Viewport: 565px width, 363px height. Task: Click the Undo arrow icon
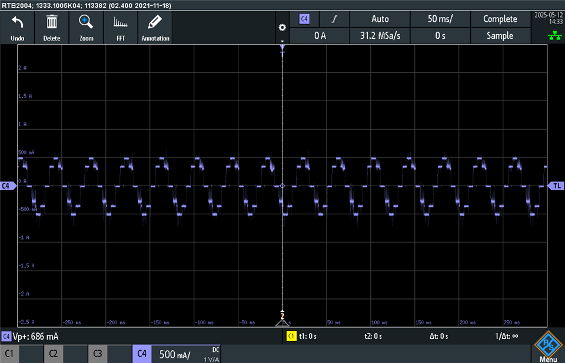[x=17, y=22]
